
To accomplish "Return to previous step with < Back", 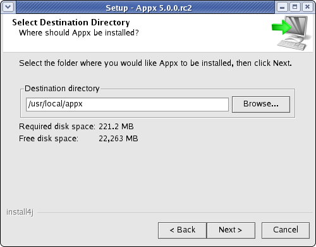I will click(x=182, y=230).
